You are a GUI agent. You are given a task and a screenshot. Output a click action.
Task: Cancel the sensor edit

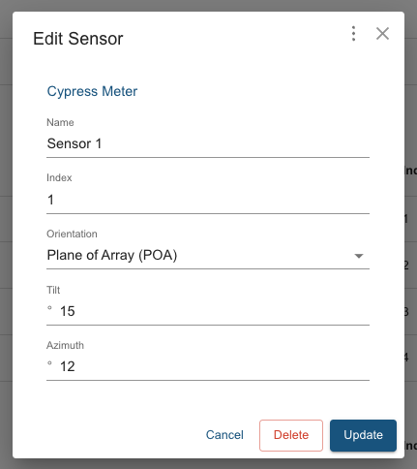coord(224,435)
